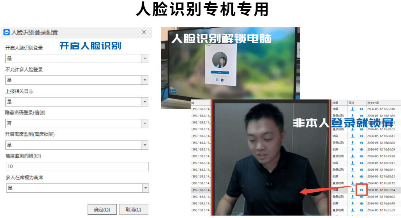Download photo for the 16:32:10 record
Viewport: 401px width, 218px height.
(x=353, y=109)
